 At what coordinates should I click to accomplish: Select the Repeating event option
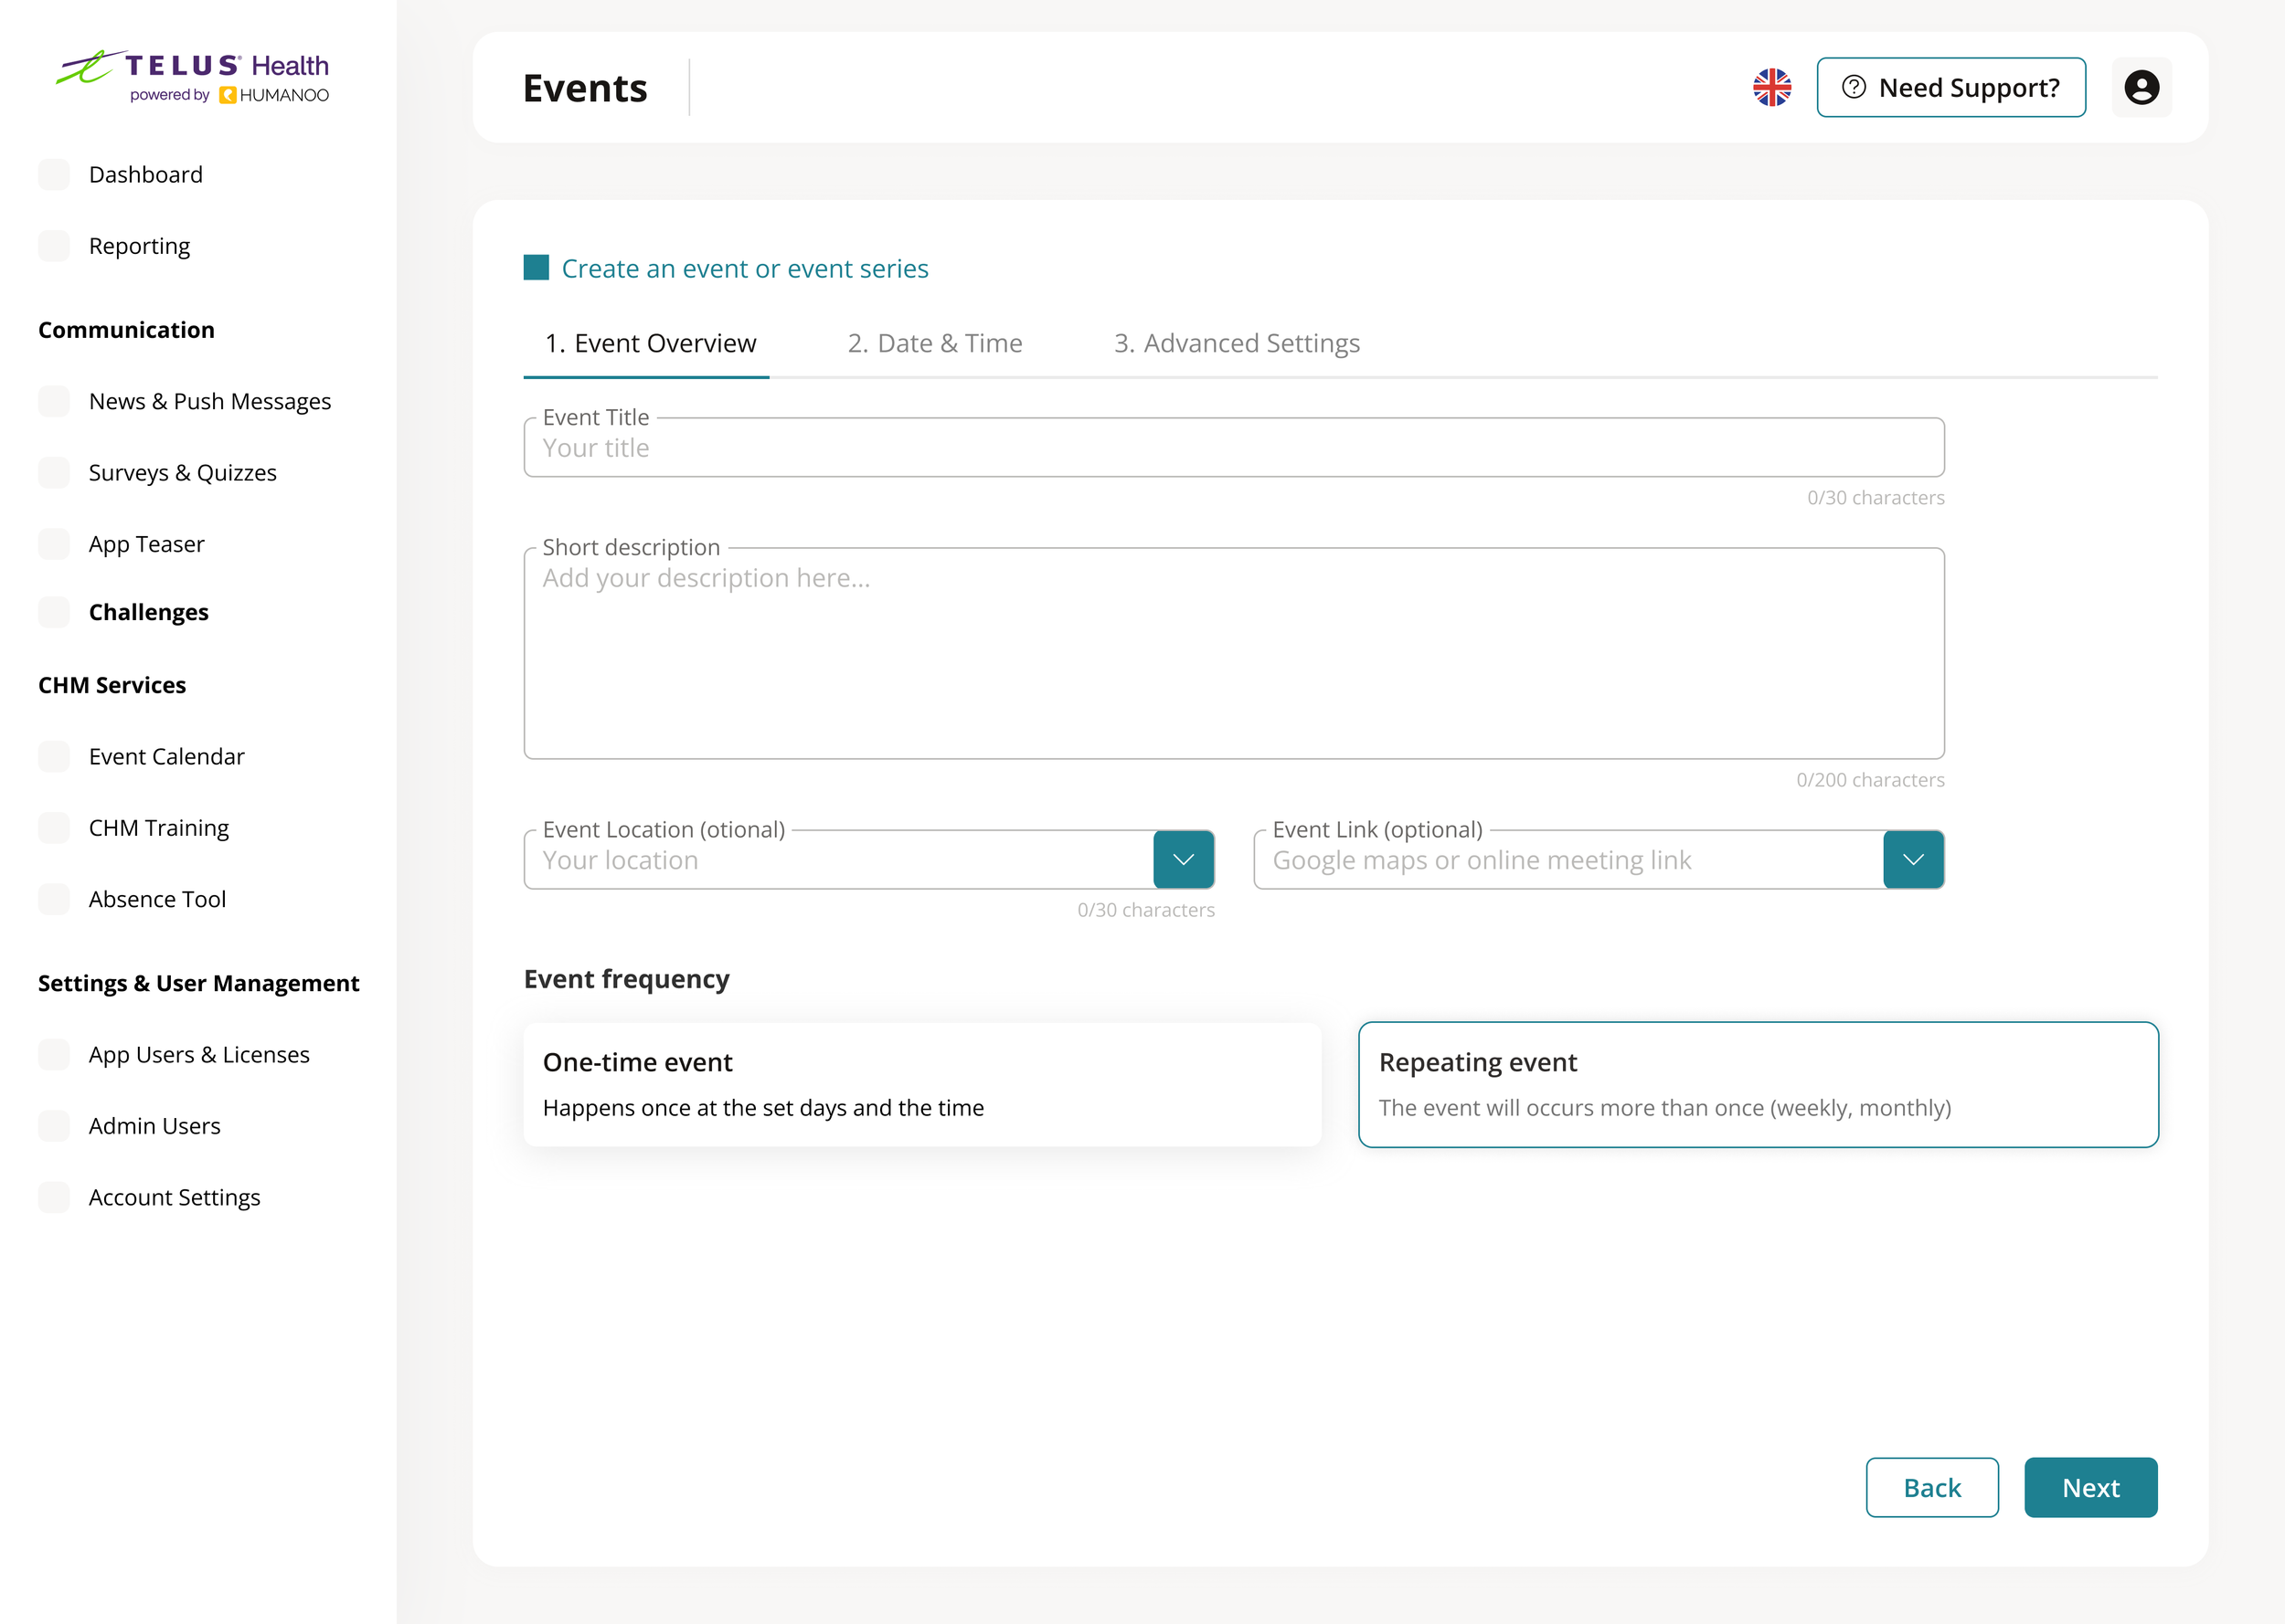tap(1757, 1084)
